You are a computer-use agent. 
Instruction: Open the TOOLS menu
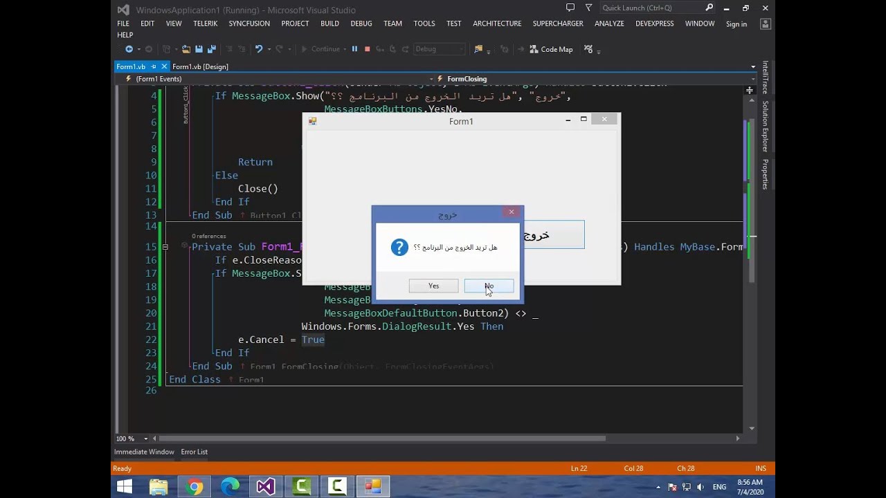click(424, 24)
